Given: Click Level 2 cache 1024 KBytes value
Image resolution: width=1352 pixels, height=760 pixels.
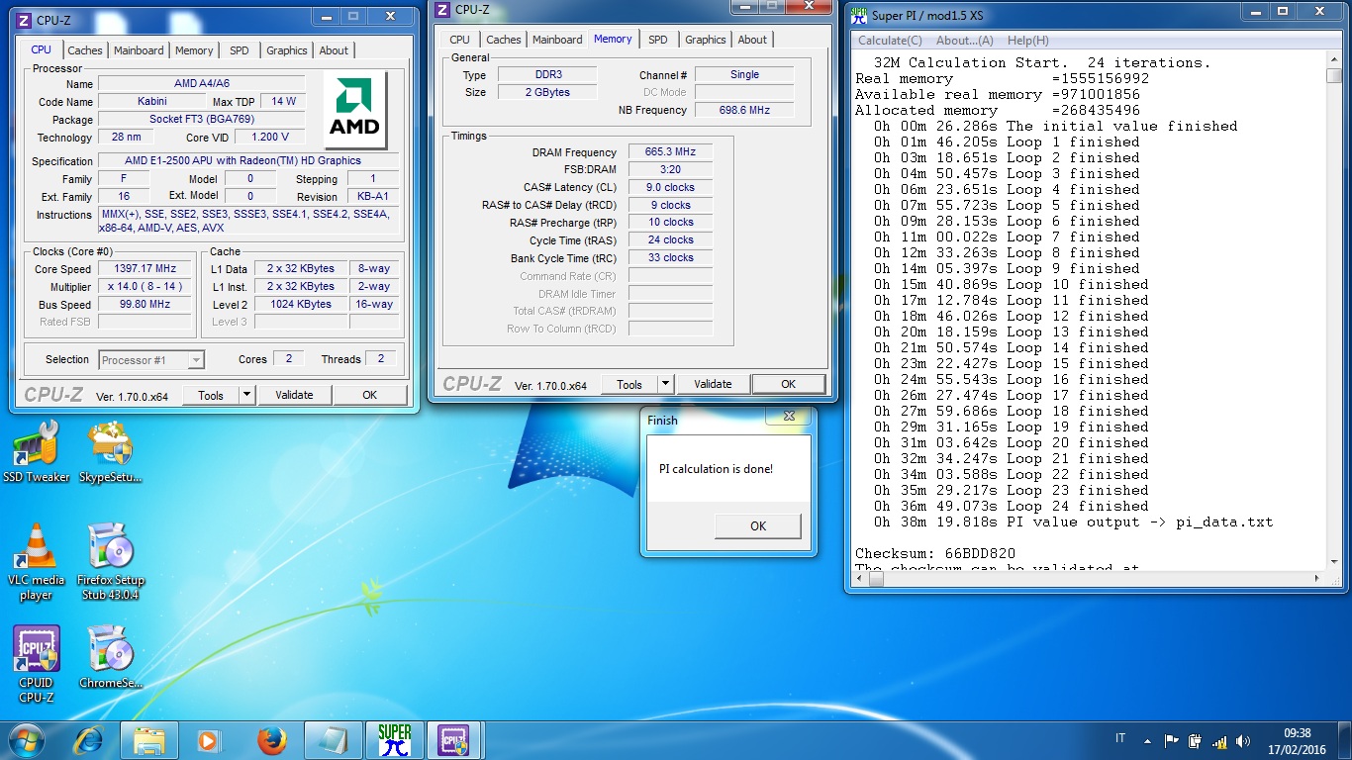Looking at the screenshot, I should tap(301, 305).
